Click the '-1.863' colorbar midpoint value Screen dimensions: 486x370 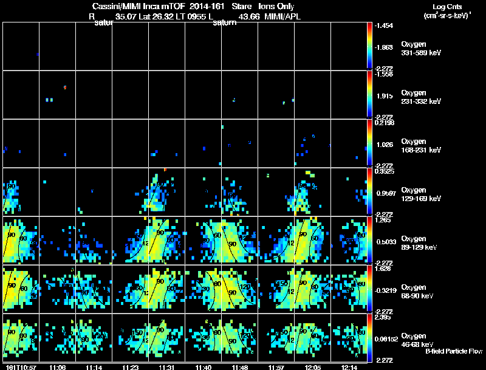point(384,47)
